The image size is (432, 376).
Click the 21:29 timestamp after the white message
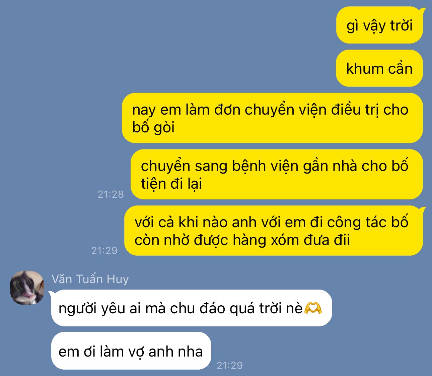[x=230, y=365]
